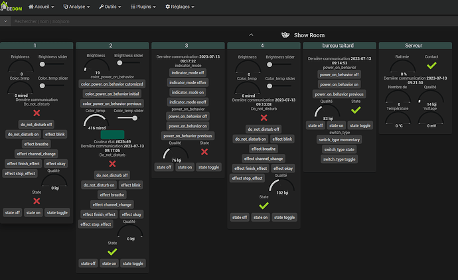Click the green State checkmark in bureau taitard

tap(356, 110)
